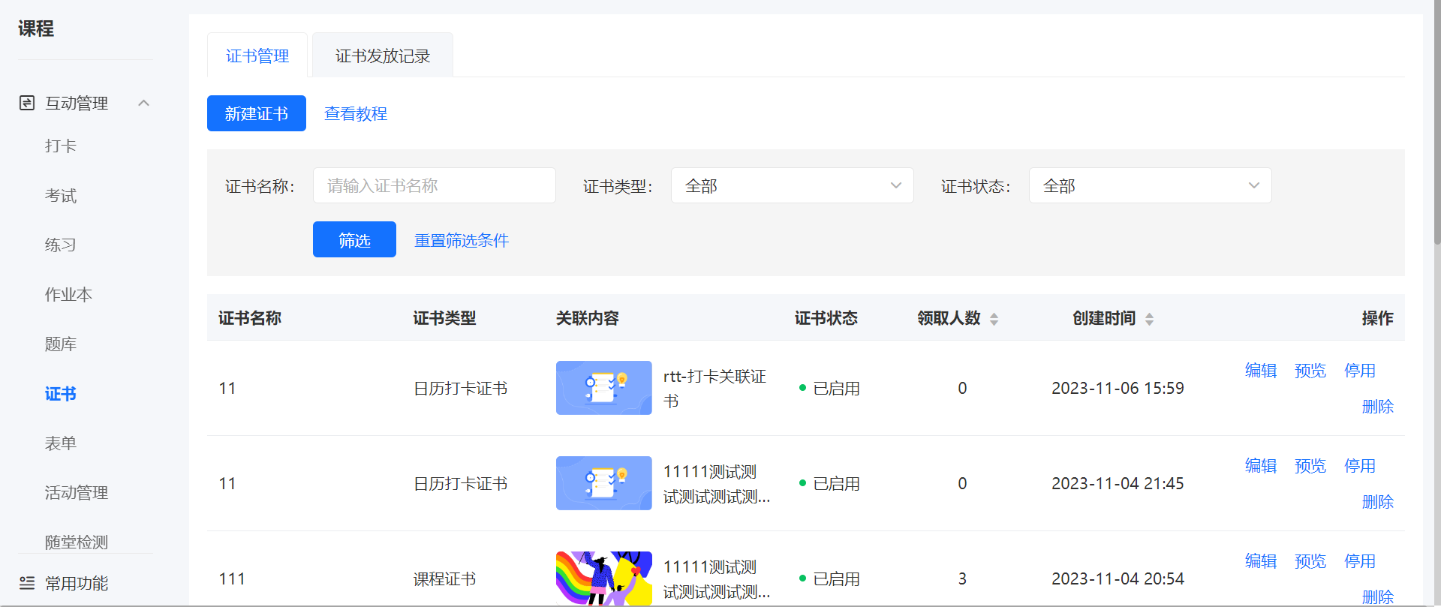Click the 新建证书 button

click(x=257, y=113)
